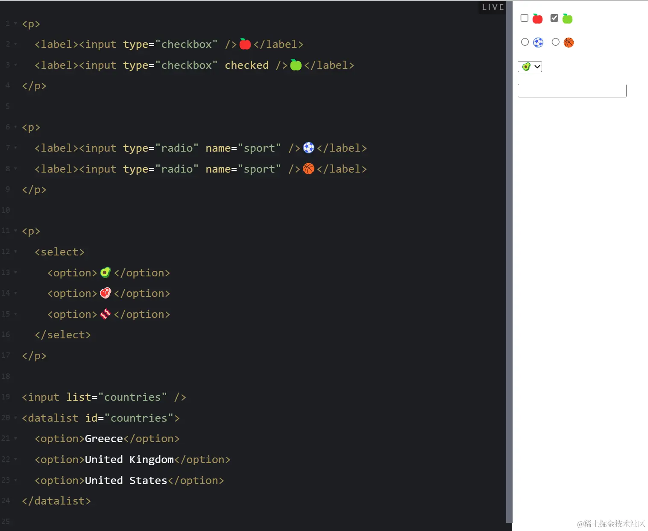
Task: Fold the select element at line 12
Action: click(15, 251)
